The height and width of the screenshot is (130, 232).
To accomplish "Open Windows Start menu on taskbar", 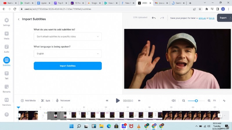I will [x=71, y=126].
